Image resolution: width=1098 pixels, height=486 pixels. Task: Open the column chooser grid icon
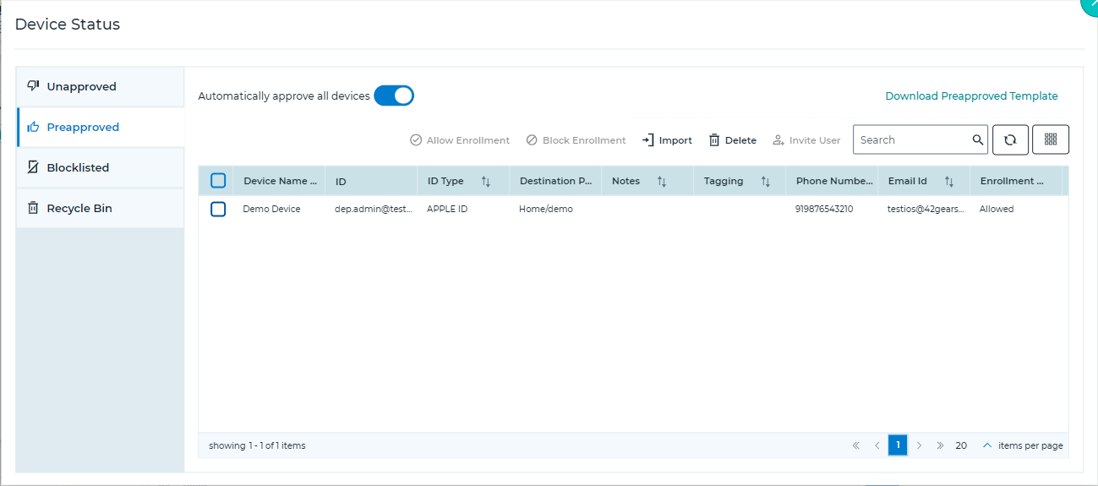(1051, 140)
